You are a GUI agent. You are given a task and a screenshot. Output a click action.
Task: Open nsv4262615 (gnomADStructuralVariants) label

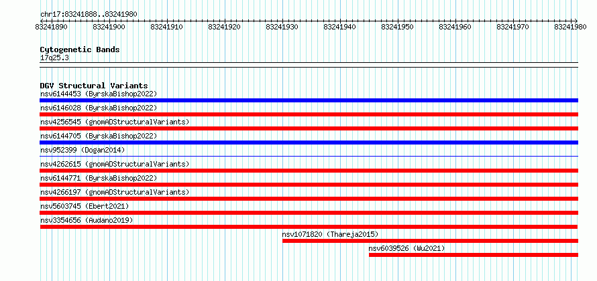[115, 164]
